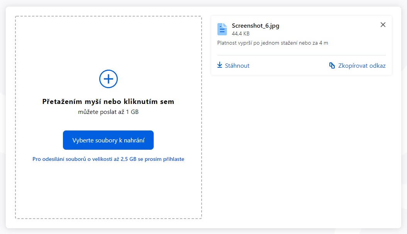The width and height of the screenshot is (407, 234).
Task: Click the .jpg extension in the file name
Action: (273, 26)
